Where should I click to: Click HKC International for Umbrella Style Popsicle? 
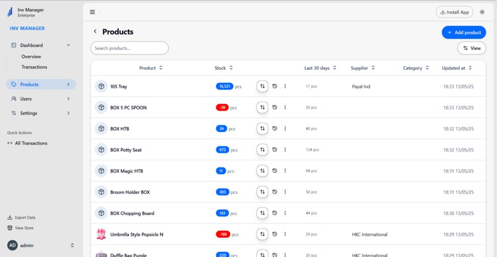pyautogui.click(x=369, y=234)
